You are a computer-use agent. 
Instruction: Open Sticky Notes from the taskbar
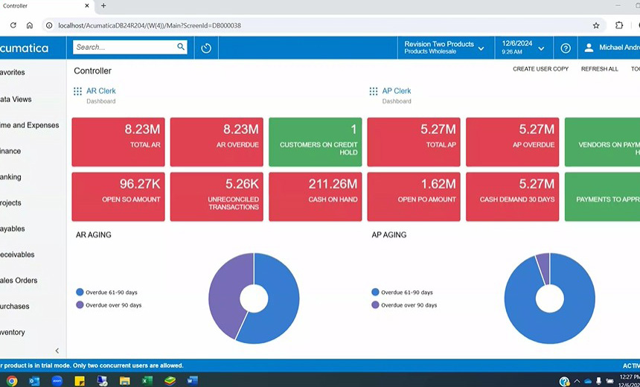coord(80,381)
